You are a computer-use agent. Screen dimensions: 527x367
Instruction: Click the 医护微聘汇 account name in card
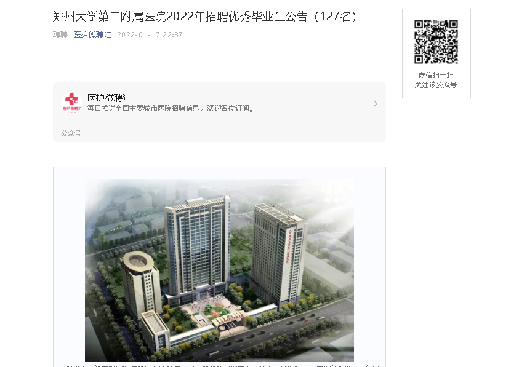pyautogui.click(x=109, y=98)
